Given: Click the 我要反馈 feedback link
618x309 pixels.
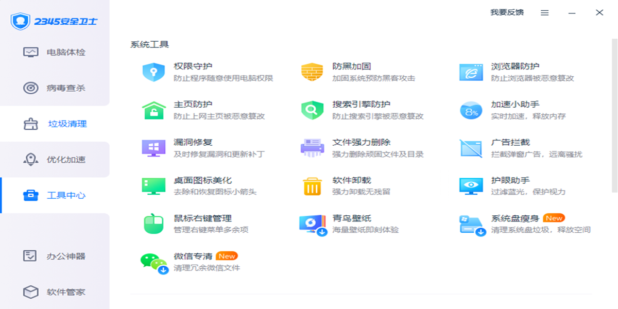Looking at the screenshot, I should (507, 12).
